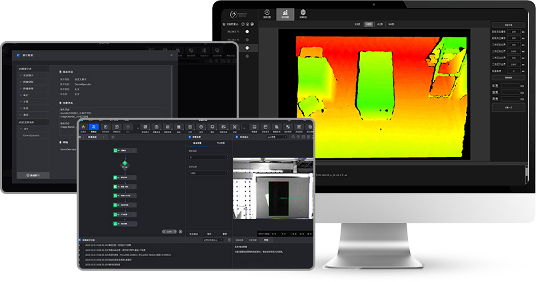Select the green diamond node in the flowchart
536x282 pixels.
[123, 163]
